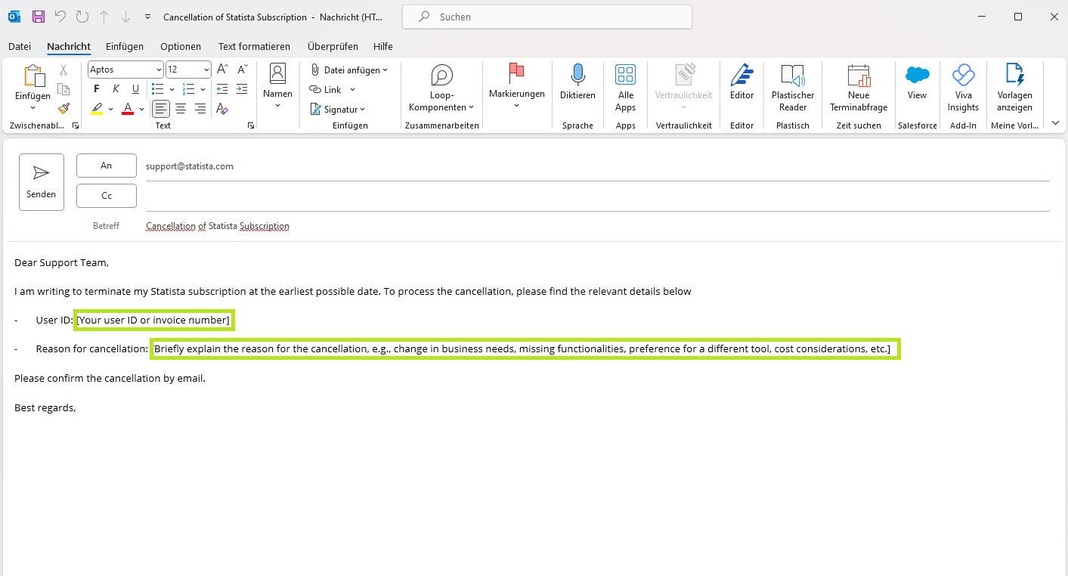The image size is (1068, 576).
Task: Increase font size with the larger A icon
Action: (222, 69)
